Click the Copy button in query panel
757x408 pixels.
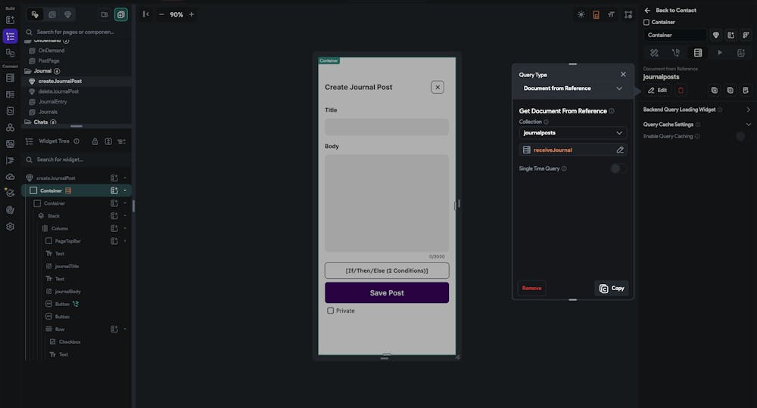click(612, 288)
